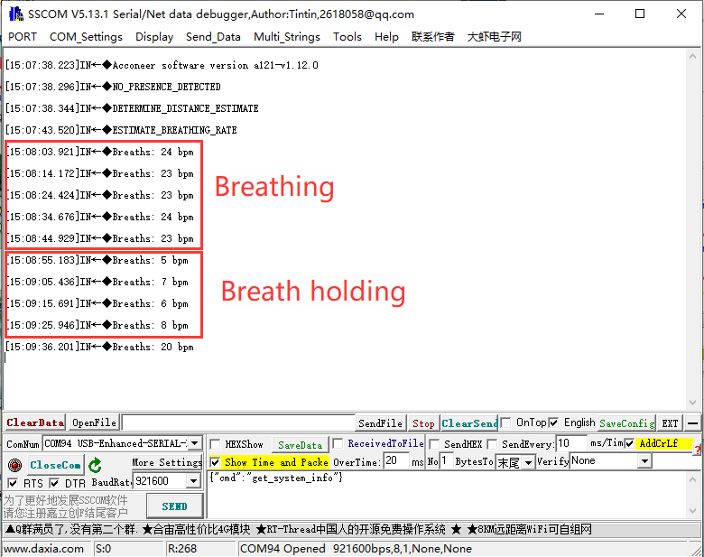Toggle the HEXShow checkbox

[x=215, y=444]
